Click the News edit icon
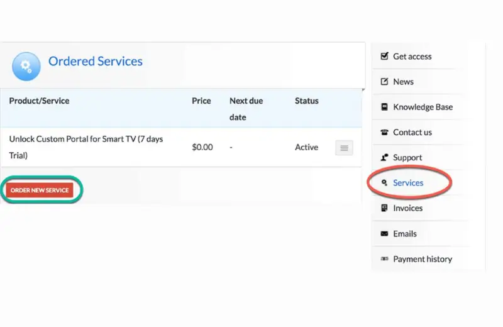Viewport: 503px width, 327px height. pyautogui.click(x=384, y=82)
